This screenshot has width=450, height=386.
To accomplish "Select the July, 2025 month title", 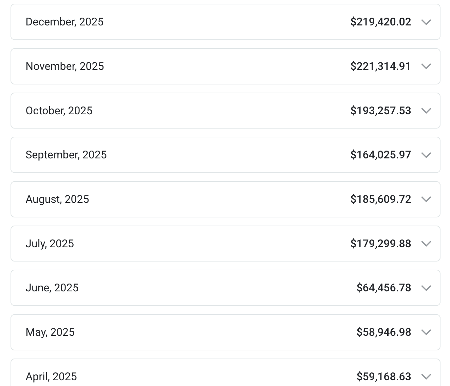I will pos(50,244).
